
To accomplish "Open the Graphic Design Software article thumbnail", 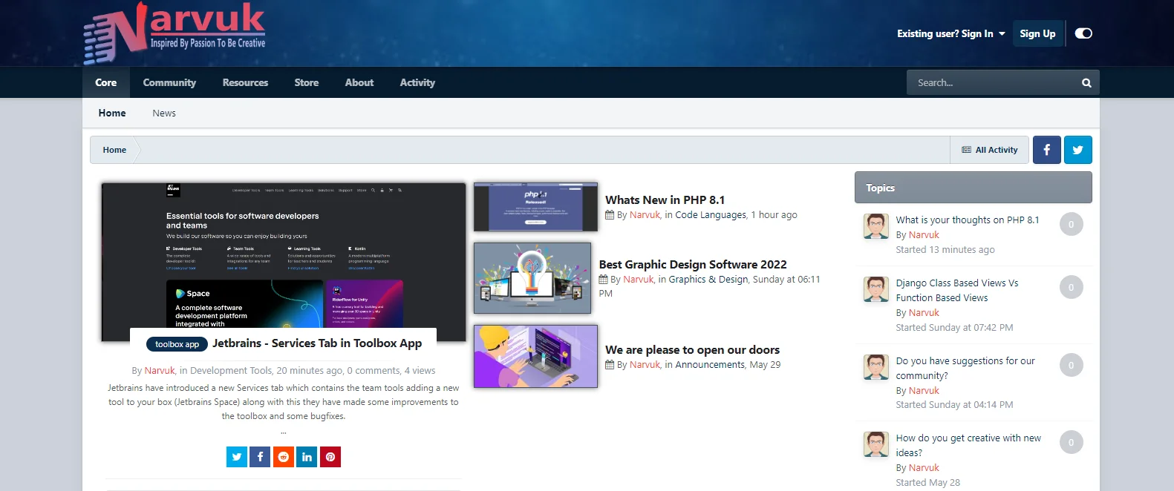I will [532, 278].
